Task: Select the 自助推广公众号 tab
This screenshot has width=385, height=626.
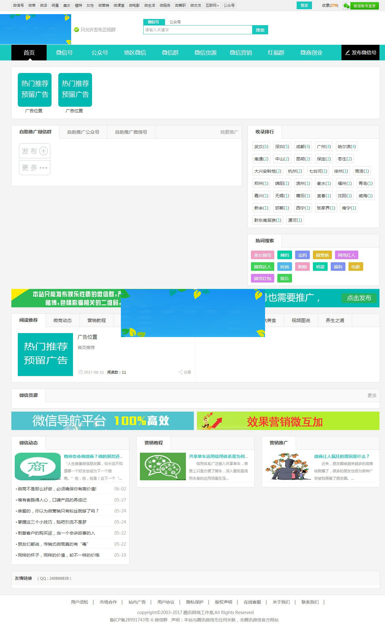Action: tap(83, 132)
